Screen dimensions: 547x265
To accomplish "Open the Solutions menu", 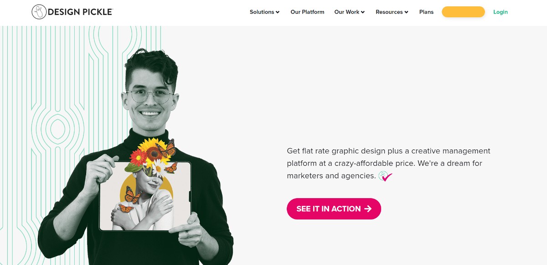I will [x=262, y=12].
